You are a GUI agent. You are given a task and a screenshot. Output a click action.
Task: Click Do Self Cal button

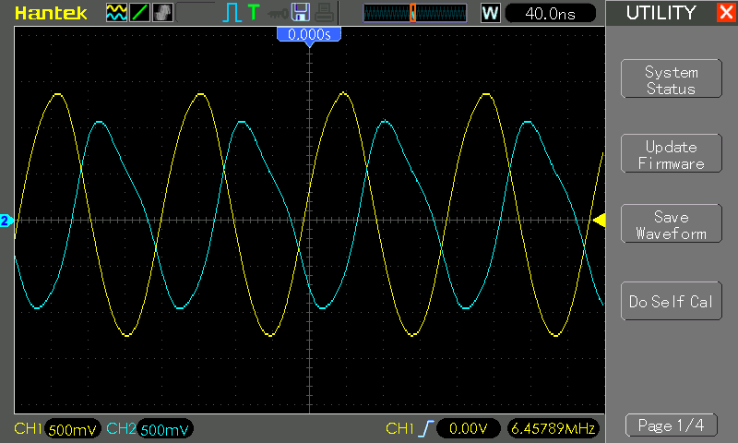click(x=672, y=301)
